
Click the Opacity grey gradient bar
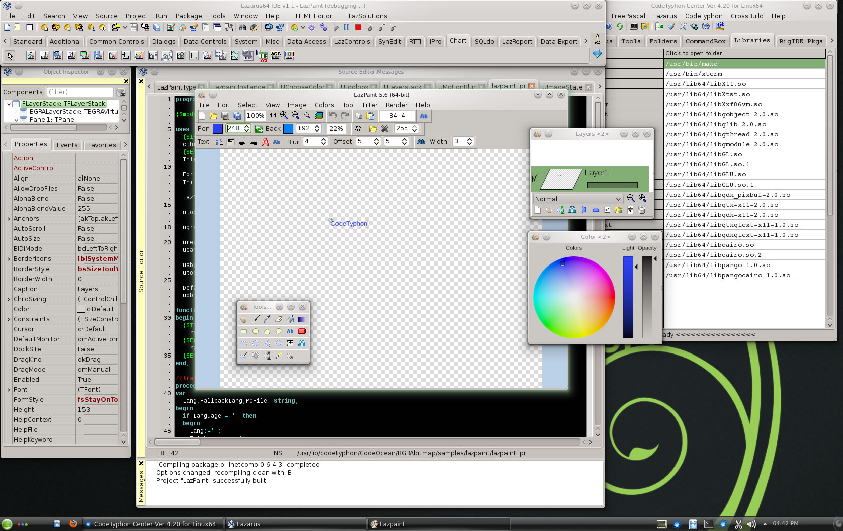point(647,297)
